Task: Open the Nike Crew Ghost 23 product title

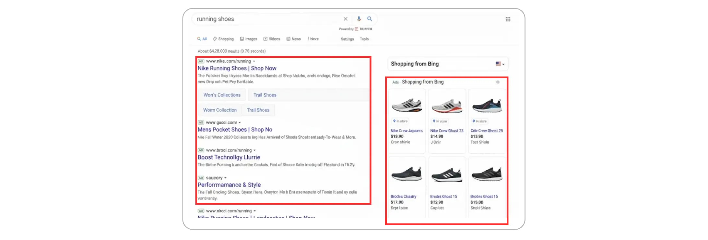Action: [x=447, y=131]
